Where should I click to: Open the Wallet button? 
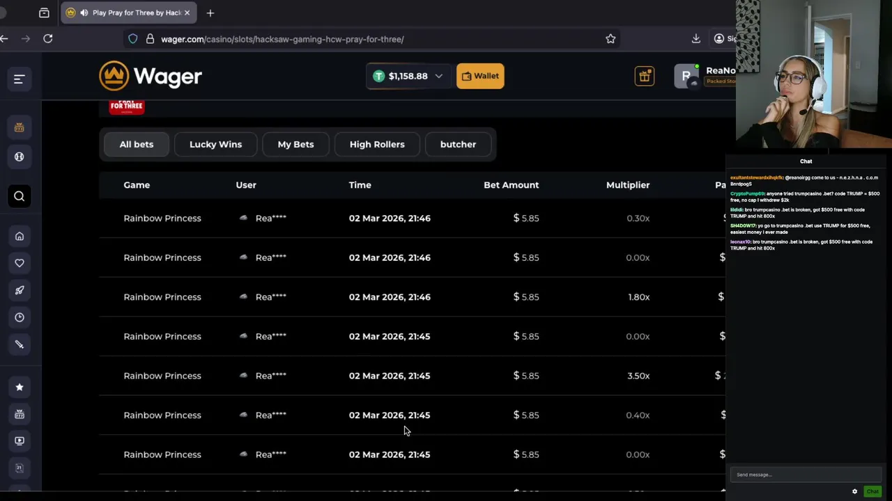480,76
